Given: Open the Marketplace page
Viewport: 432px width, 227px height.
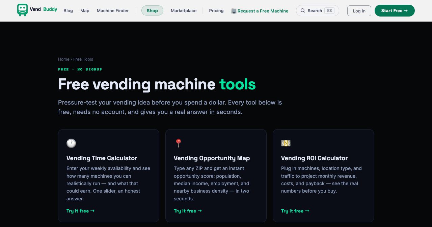Looking at the screenshot, I should coord(184,11).
